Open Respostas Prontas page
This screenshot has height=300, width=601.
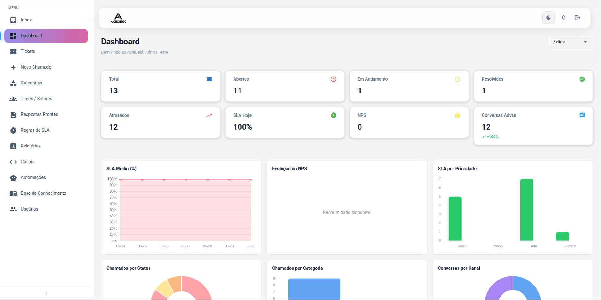pyautogui.click(x=46, y=115)
